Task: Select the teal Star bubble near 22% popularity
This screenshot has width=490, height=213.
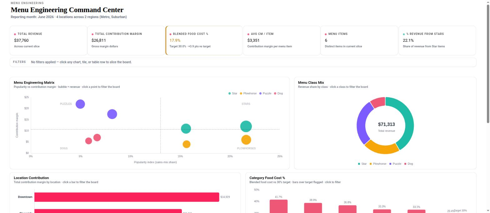Action: pyautogui.click(x=246, y=126)
